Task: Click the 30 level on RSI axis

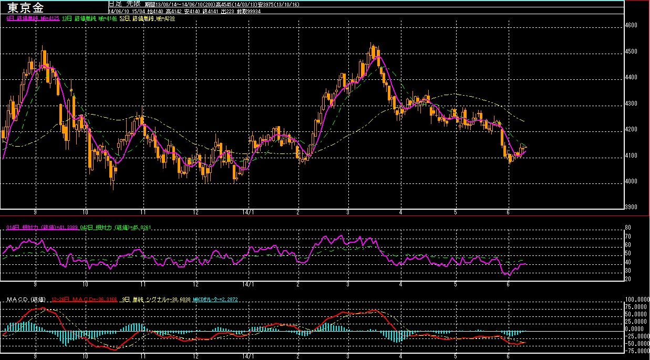Action: [627, 270]
